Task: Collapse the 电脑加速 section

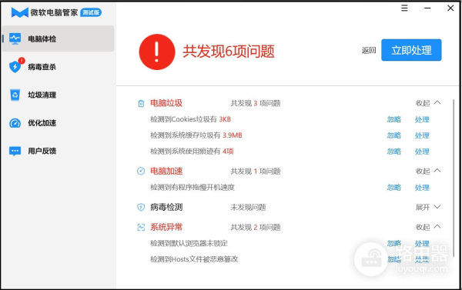Action: [428, 171]
